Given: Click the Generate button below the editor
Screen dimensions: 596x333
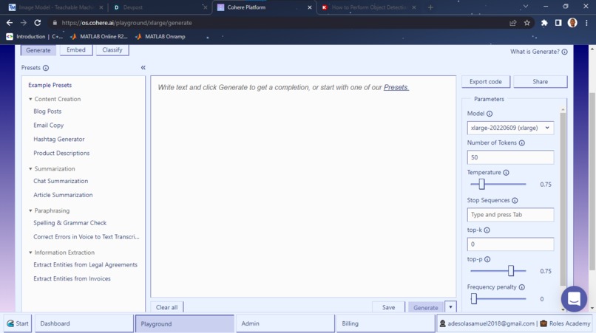Looking at the screenshot, I should coord(426,307).
